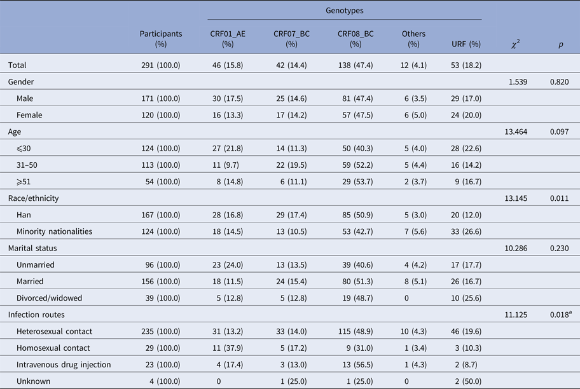The width and height of the screenshot is (580, 389).
Task: Click the 0.018 p-value cell
Action: click(560, 314)
